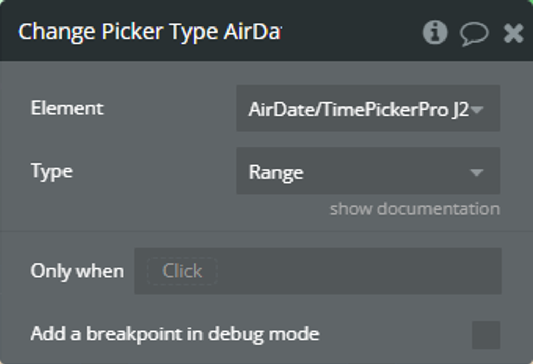Enable the breakpoint in debug mode checkbox
The height and width of the screenshot is (364, 533).
click(x=486, y=335)
